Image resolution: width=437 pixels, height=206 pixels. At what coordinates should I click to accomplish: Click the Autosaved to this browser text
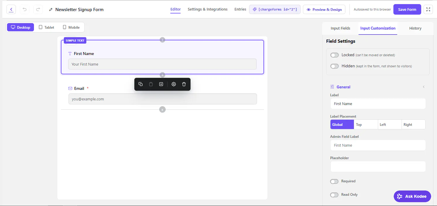372,9
